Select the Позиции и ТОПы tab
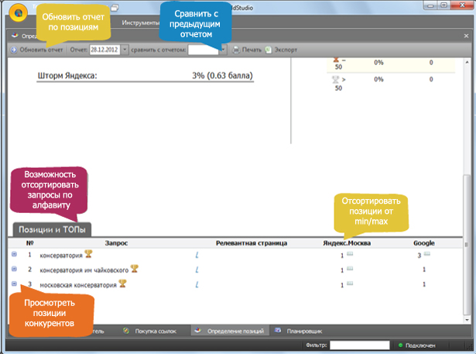The height and width of the screenshot is (354, 476). 52,229
